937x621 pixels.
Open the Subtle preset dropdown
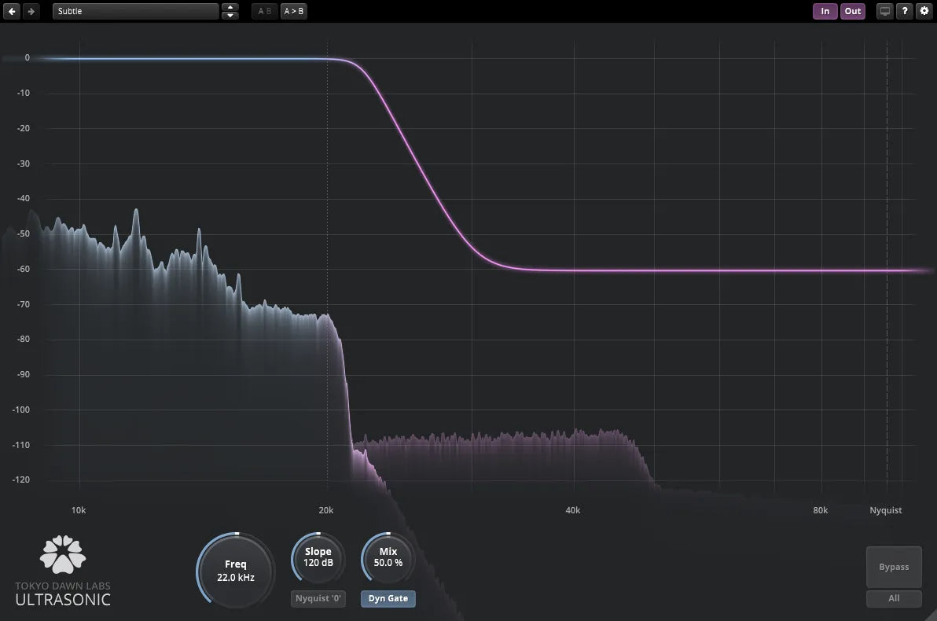tap(135, 11)
